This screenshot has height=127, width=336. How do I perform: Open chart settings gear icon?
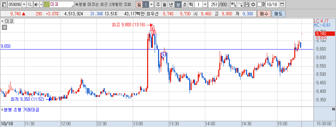pos(253,4)
